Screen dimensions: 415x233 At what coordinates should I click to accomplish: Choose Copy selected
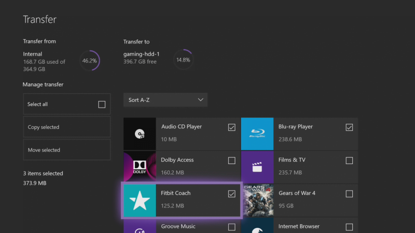(67, 127)
